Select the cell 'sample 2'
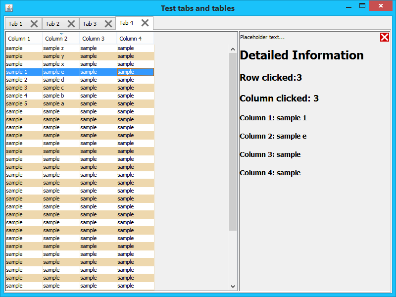396x297 pixels. pyautogui.click(x=24, y=80)
